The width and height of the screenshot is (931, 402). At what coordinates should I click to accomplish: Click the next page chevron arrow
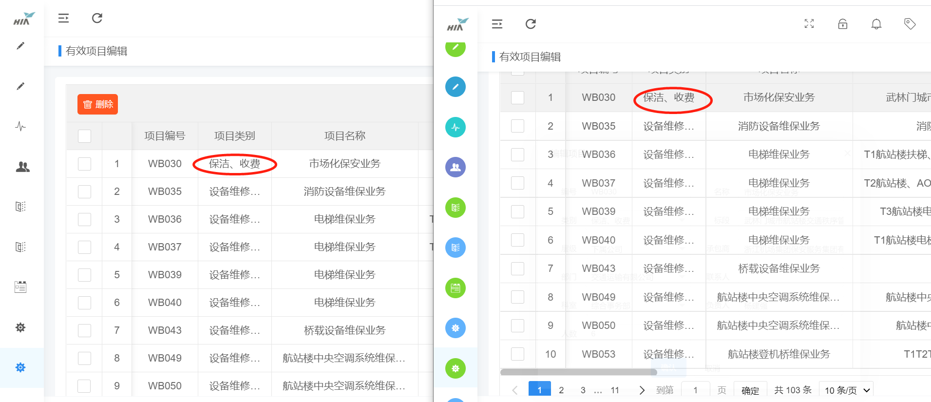[x=642, y=390]
